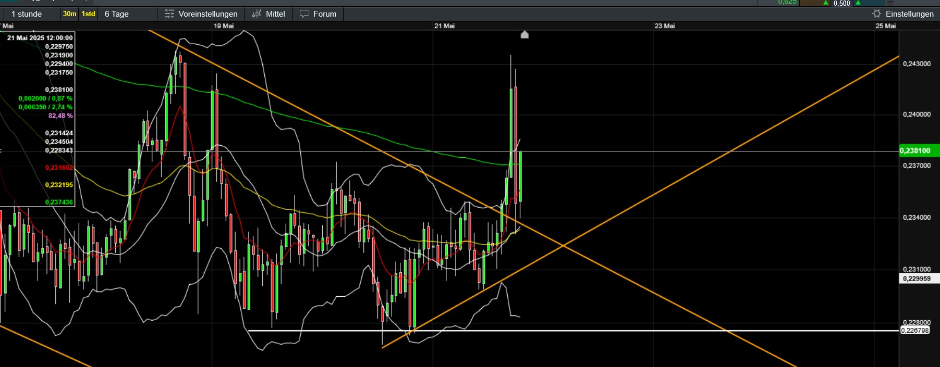This screenshot has height=367, width=940.
Task: Click the green 0,237436 indicator value
Action: click(59, 202)
